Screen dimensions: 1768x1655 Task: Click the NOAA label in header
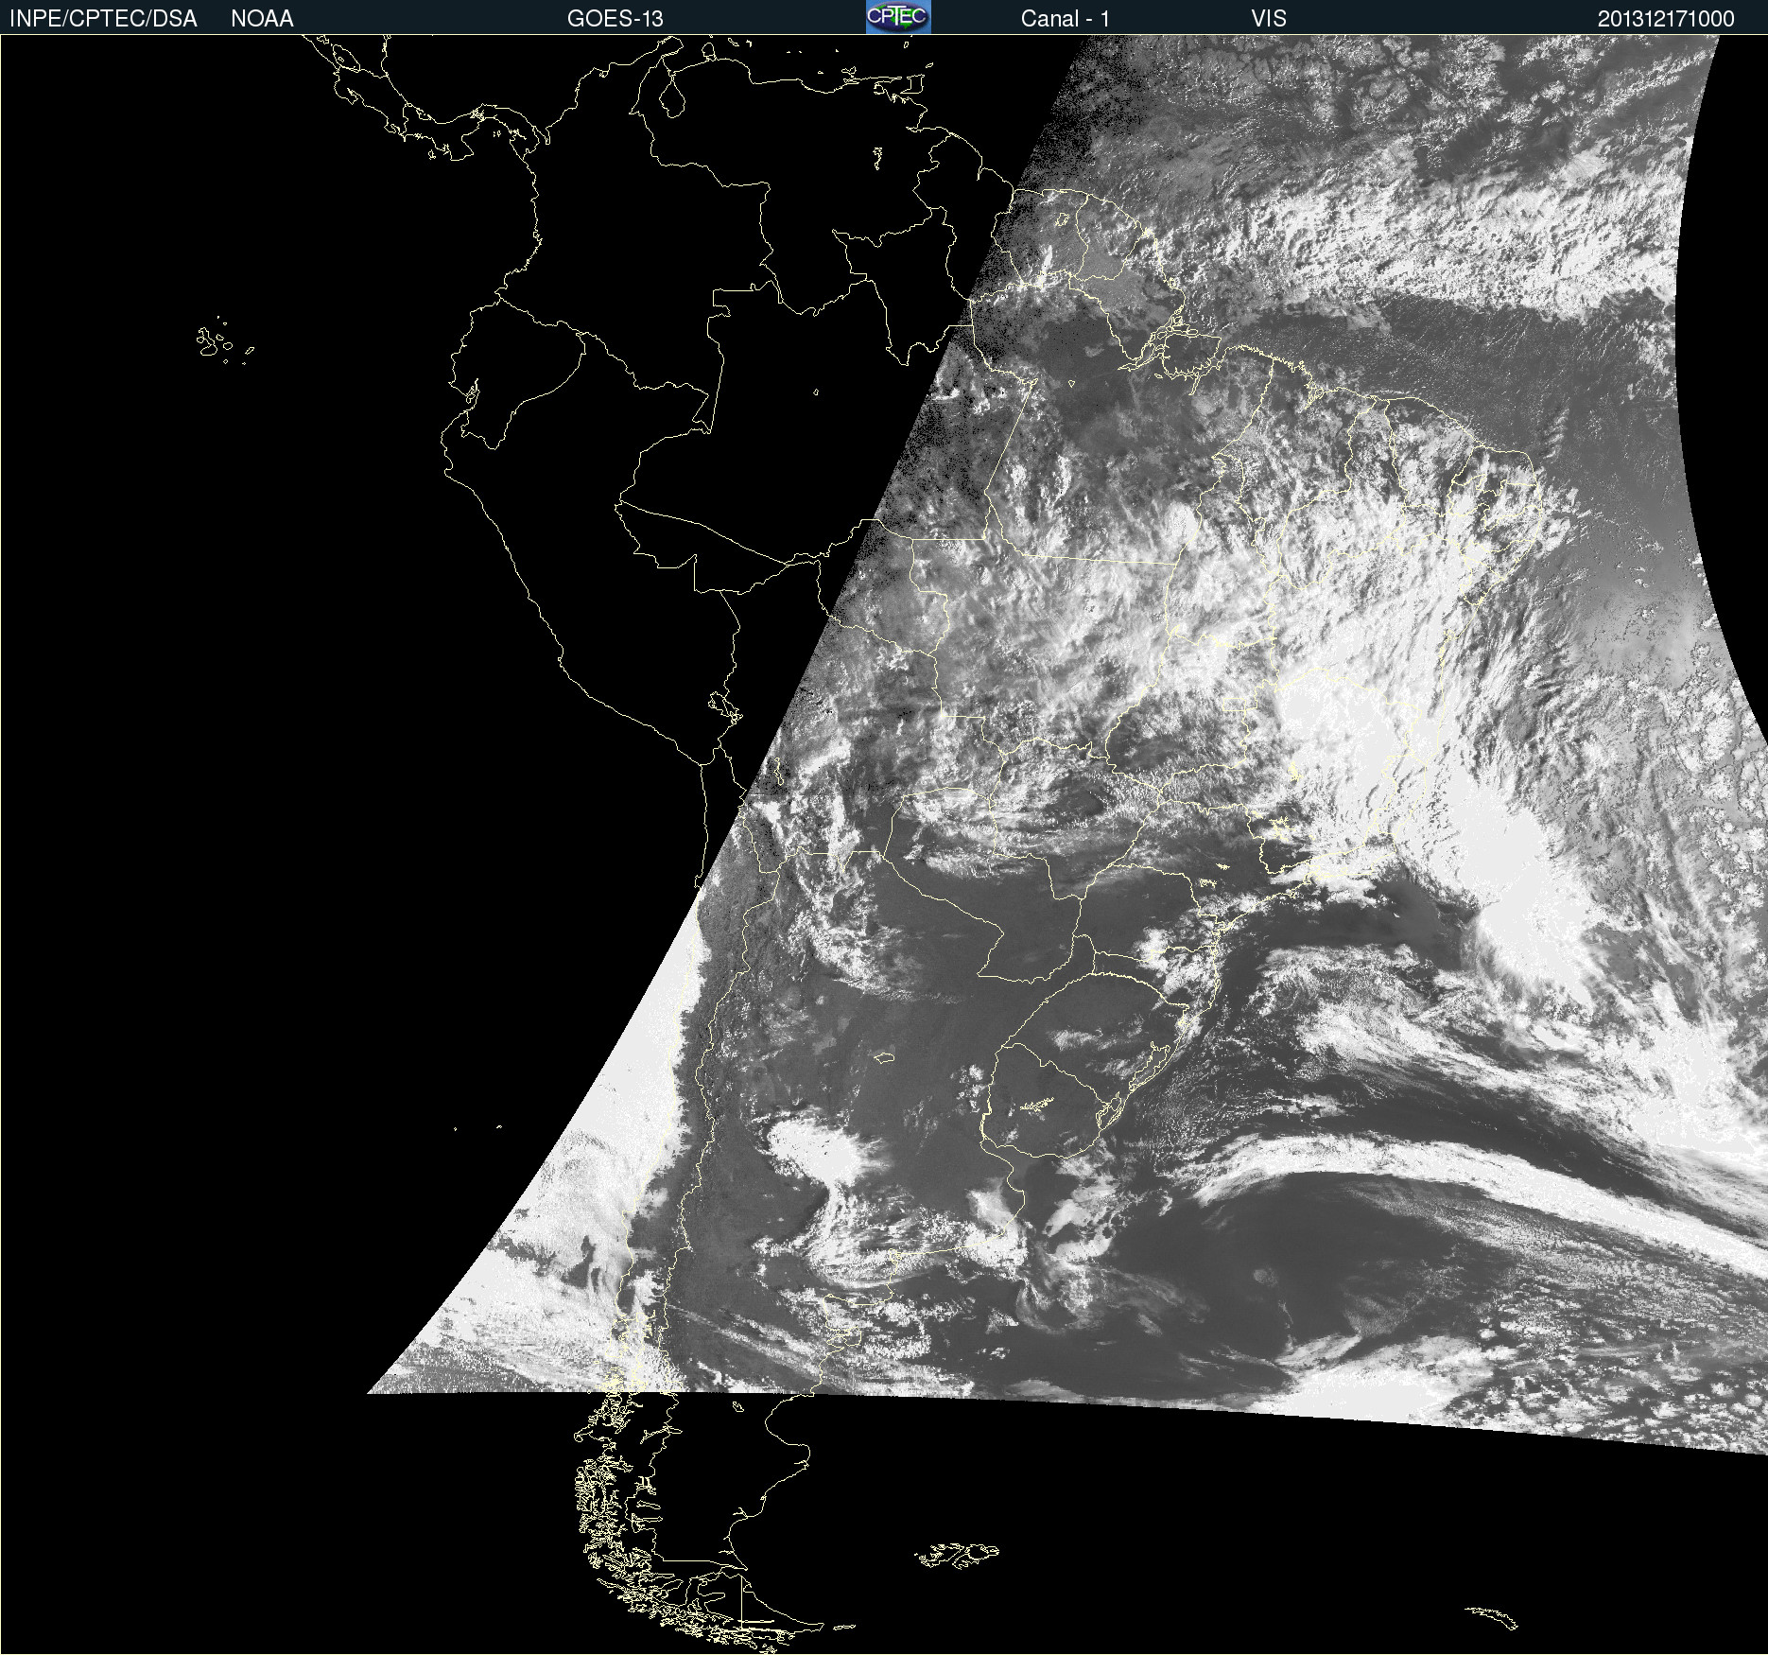(x=262, y=19)
